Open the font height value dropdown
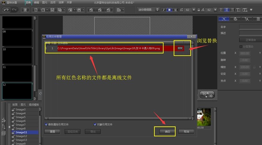This screenshot has width=262, height=145. pos(194,10)
